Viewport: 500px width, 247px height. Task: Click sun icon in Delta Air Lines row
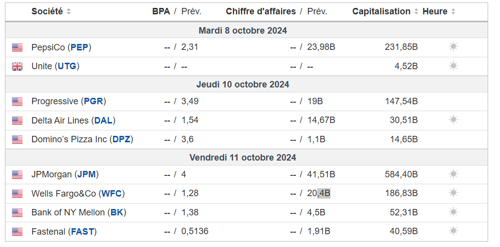click(453, 120)
